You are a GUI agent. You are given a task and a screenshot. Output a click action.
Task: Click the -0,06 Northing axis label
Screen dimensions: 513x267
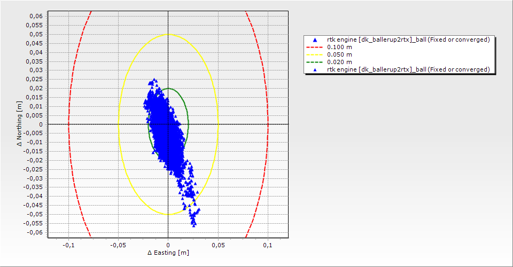click(35, 232)
